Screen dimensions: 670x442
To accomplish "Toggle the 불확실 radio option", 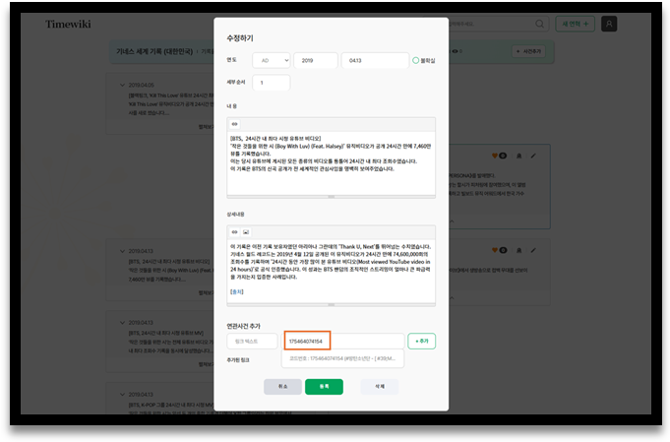I will point(416,61).
